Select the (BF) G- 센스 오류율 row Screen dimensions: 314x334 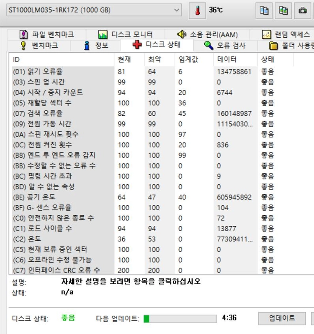[152, 207]
